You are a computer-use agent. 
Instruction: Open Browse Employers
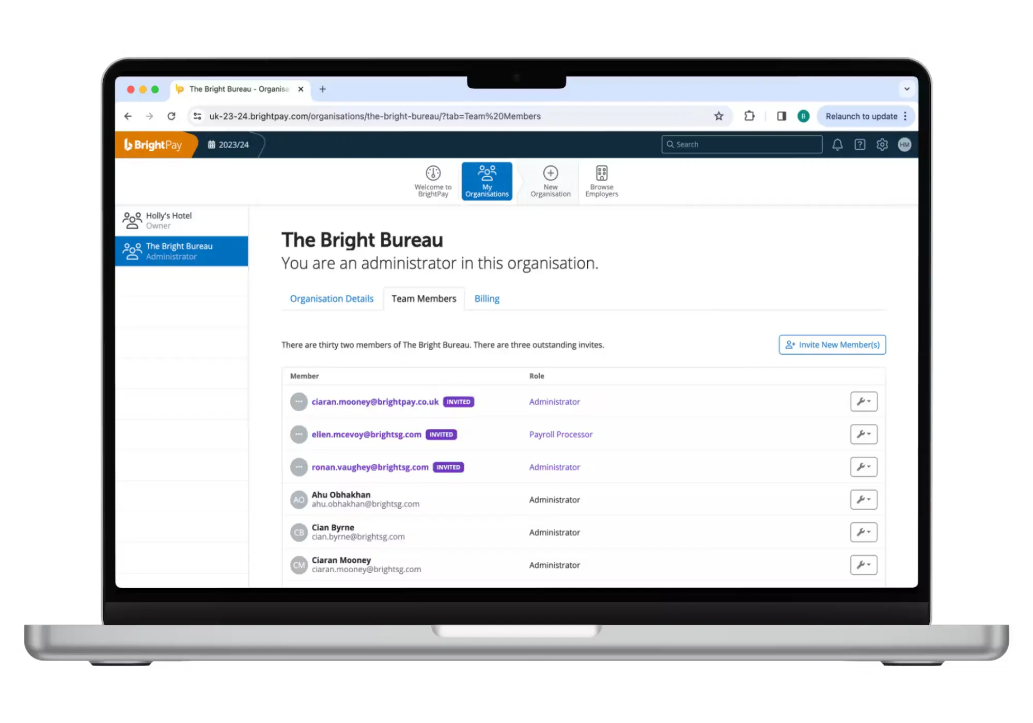coord(601,181)
